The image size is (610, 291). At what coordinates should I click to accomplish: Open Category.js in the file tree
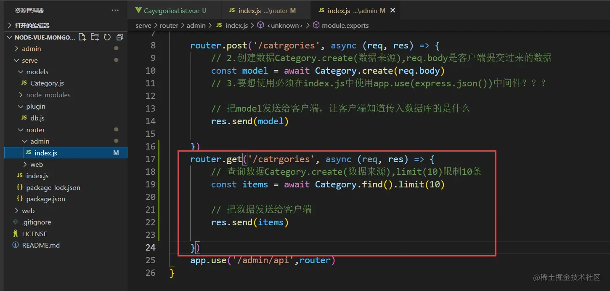(x=47, y=83)
